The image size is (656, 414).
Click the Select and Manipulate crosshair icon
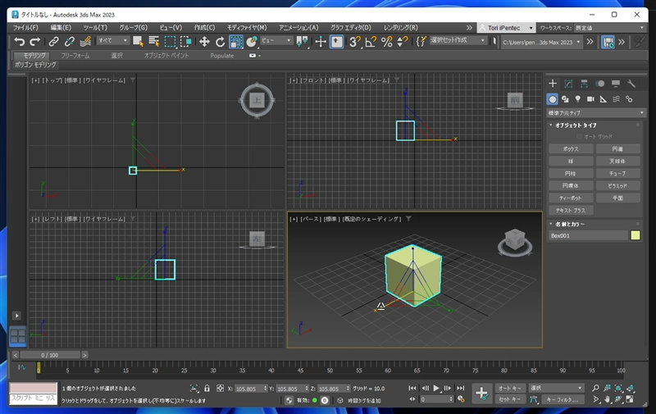321,41
